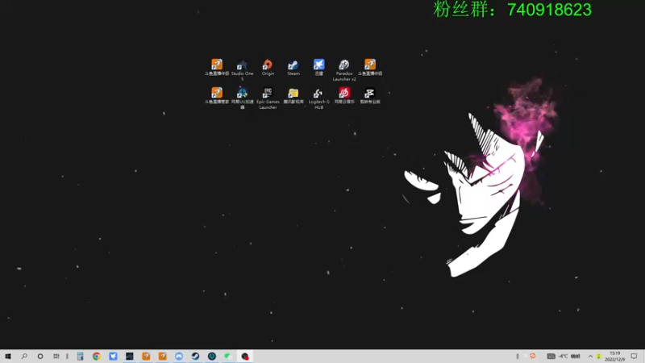
Task: Open the blue bird app on the taskbar
Action: pyautogui.click(x=113, y=357)
